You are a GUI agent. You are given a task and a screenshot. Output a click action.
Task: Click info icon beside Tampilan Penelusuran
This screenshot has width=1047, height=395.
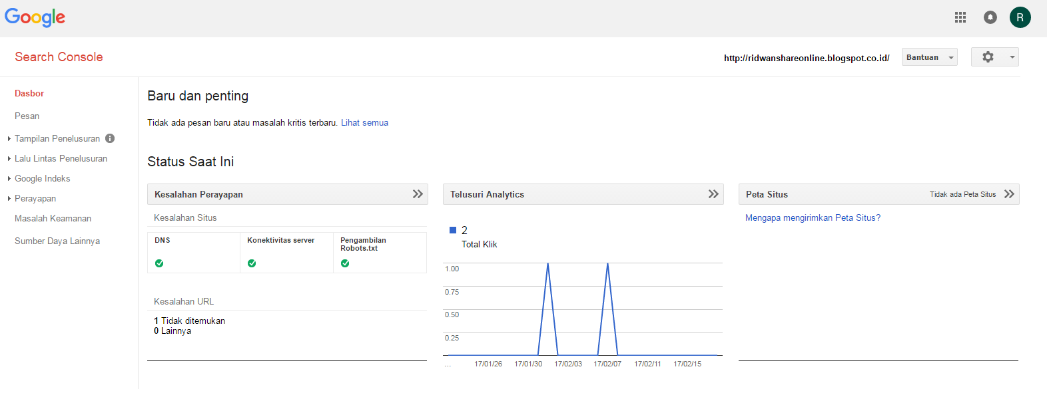[x=110, y=138]
